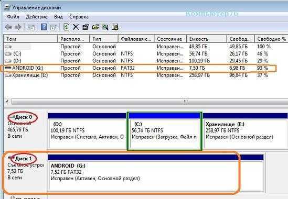
Task: Click the 465,76 ГБ size under Диск 0
Action: (x=18, y=130)
